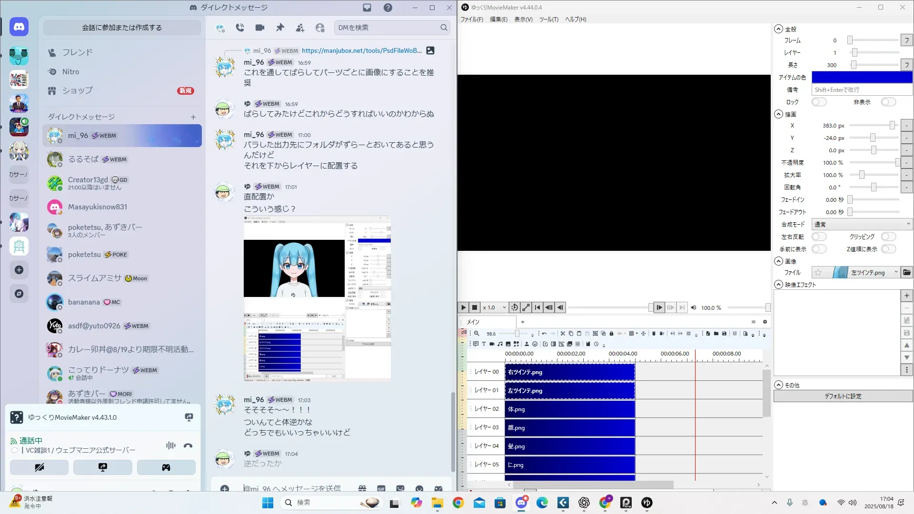Image resolution: width=914 pixels, height=514 pixels.
Task: Add audio item via music note icon
Action: 500,344
